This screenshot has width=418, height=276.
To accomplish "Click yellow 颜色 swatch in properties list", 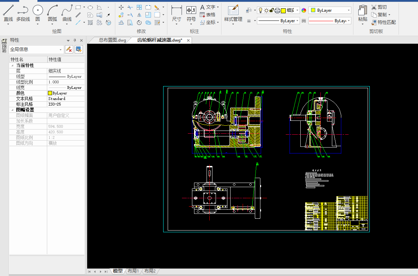I will pyautogui.click(x=50, y=93).
